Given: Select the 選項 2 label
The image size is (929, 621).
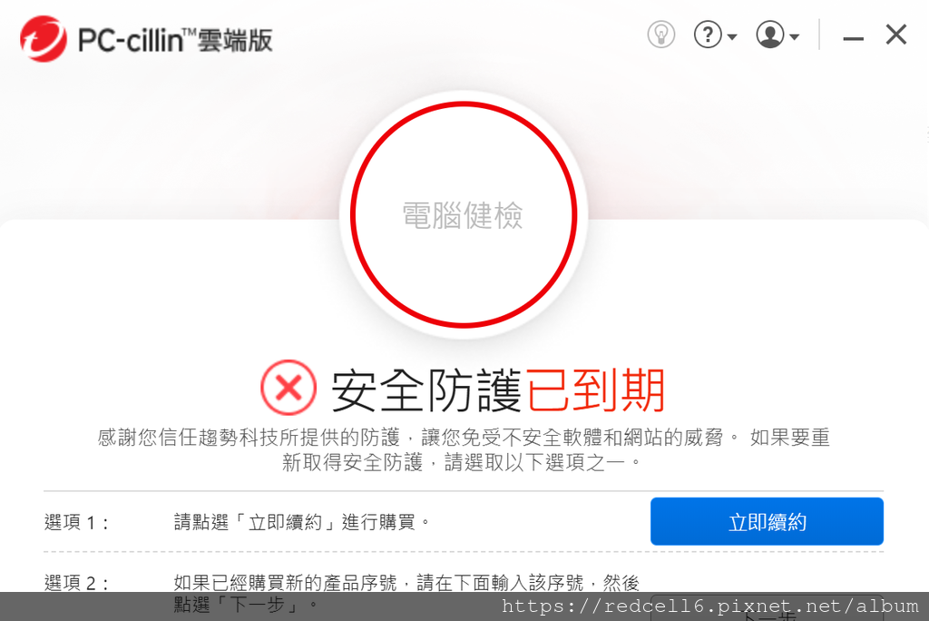Looking at the screenshot, I should pos(76,583).
